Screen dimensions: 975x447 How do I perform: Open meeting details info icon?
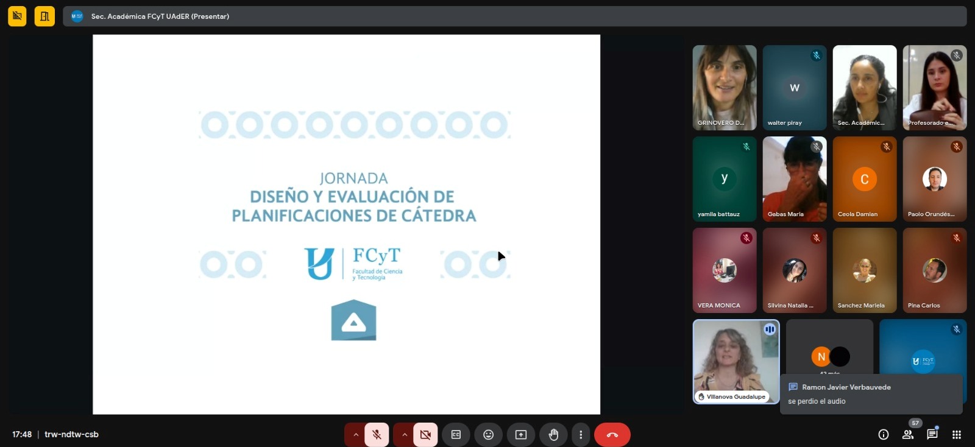point(883,434)
